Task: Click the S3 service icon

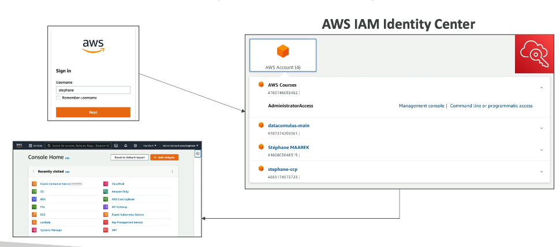Action: coord(34,192)
